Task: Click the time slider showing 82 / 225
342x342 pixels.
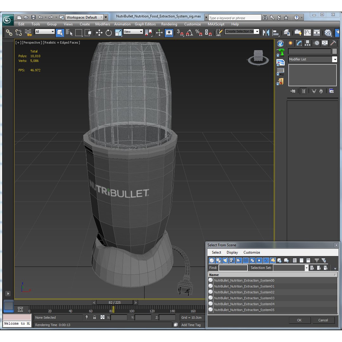Action: [x=115, y=302]
